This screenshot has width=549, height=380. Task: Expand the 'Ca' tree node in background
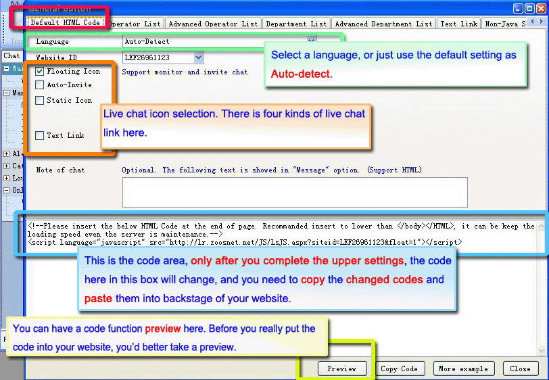click(x=6, y=166)
